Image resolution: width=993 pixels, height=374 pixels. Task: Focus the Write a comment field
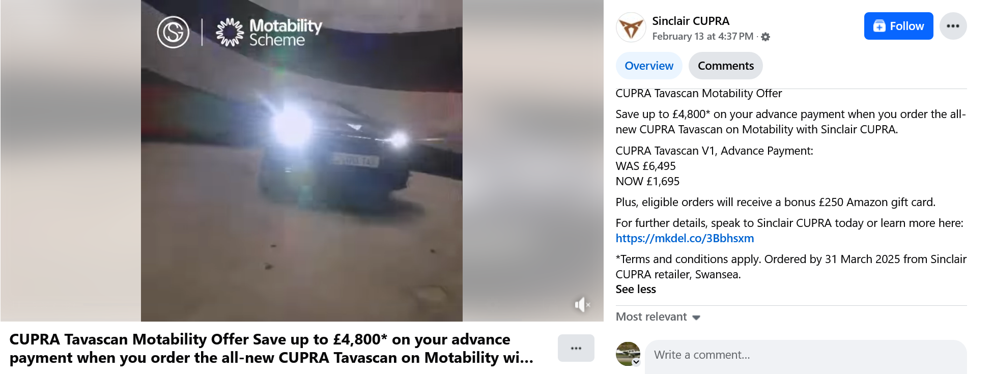pos(806,355)
